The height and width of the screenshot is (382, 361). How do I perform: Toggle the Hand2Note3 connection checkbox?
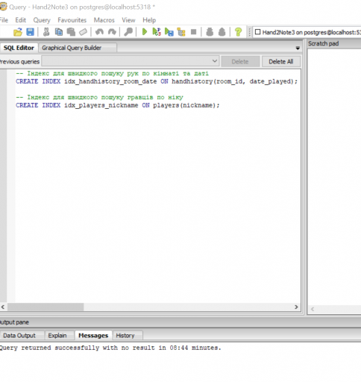pos(258,32)
